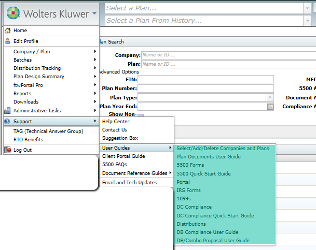
Task: Open Select/Add/Delete Companies and Plans guide
Action: pos(225,149)
